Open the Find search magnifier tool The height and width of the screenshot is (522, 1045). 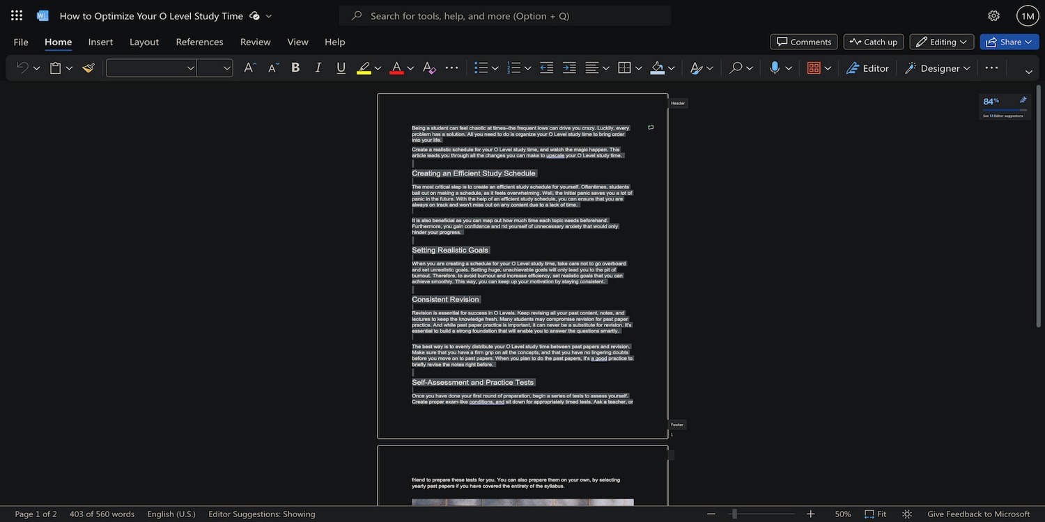[736, 68]
